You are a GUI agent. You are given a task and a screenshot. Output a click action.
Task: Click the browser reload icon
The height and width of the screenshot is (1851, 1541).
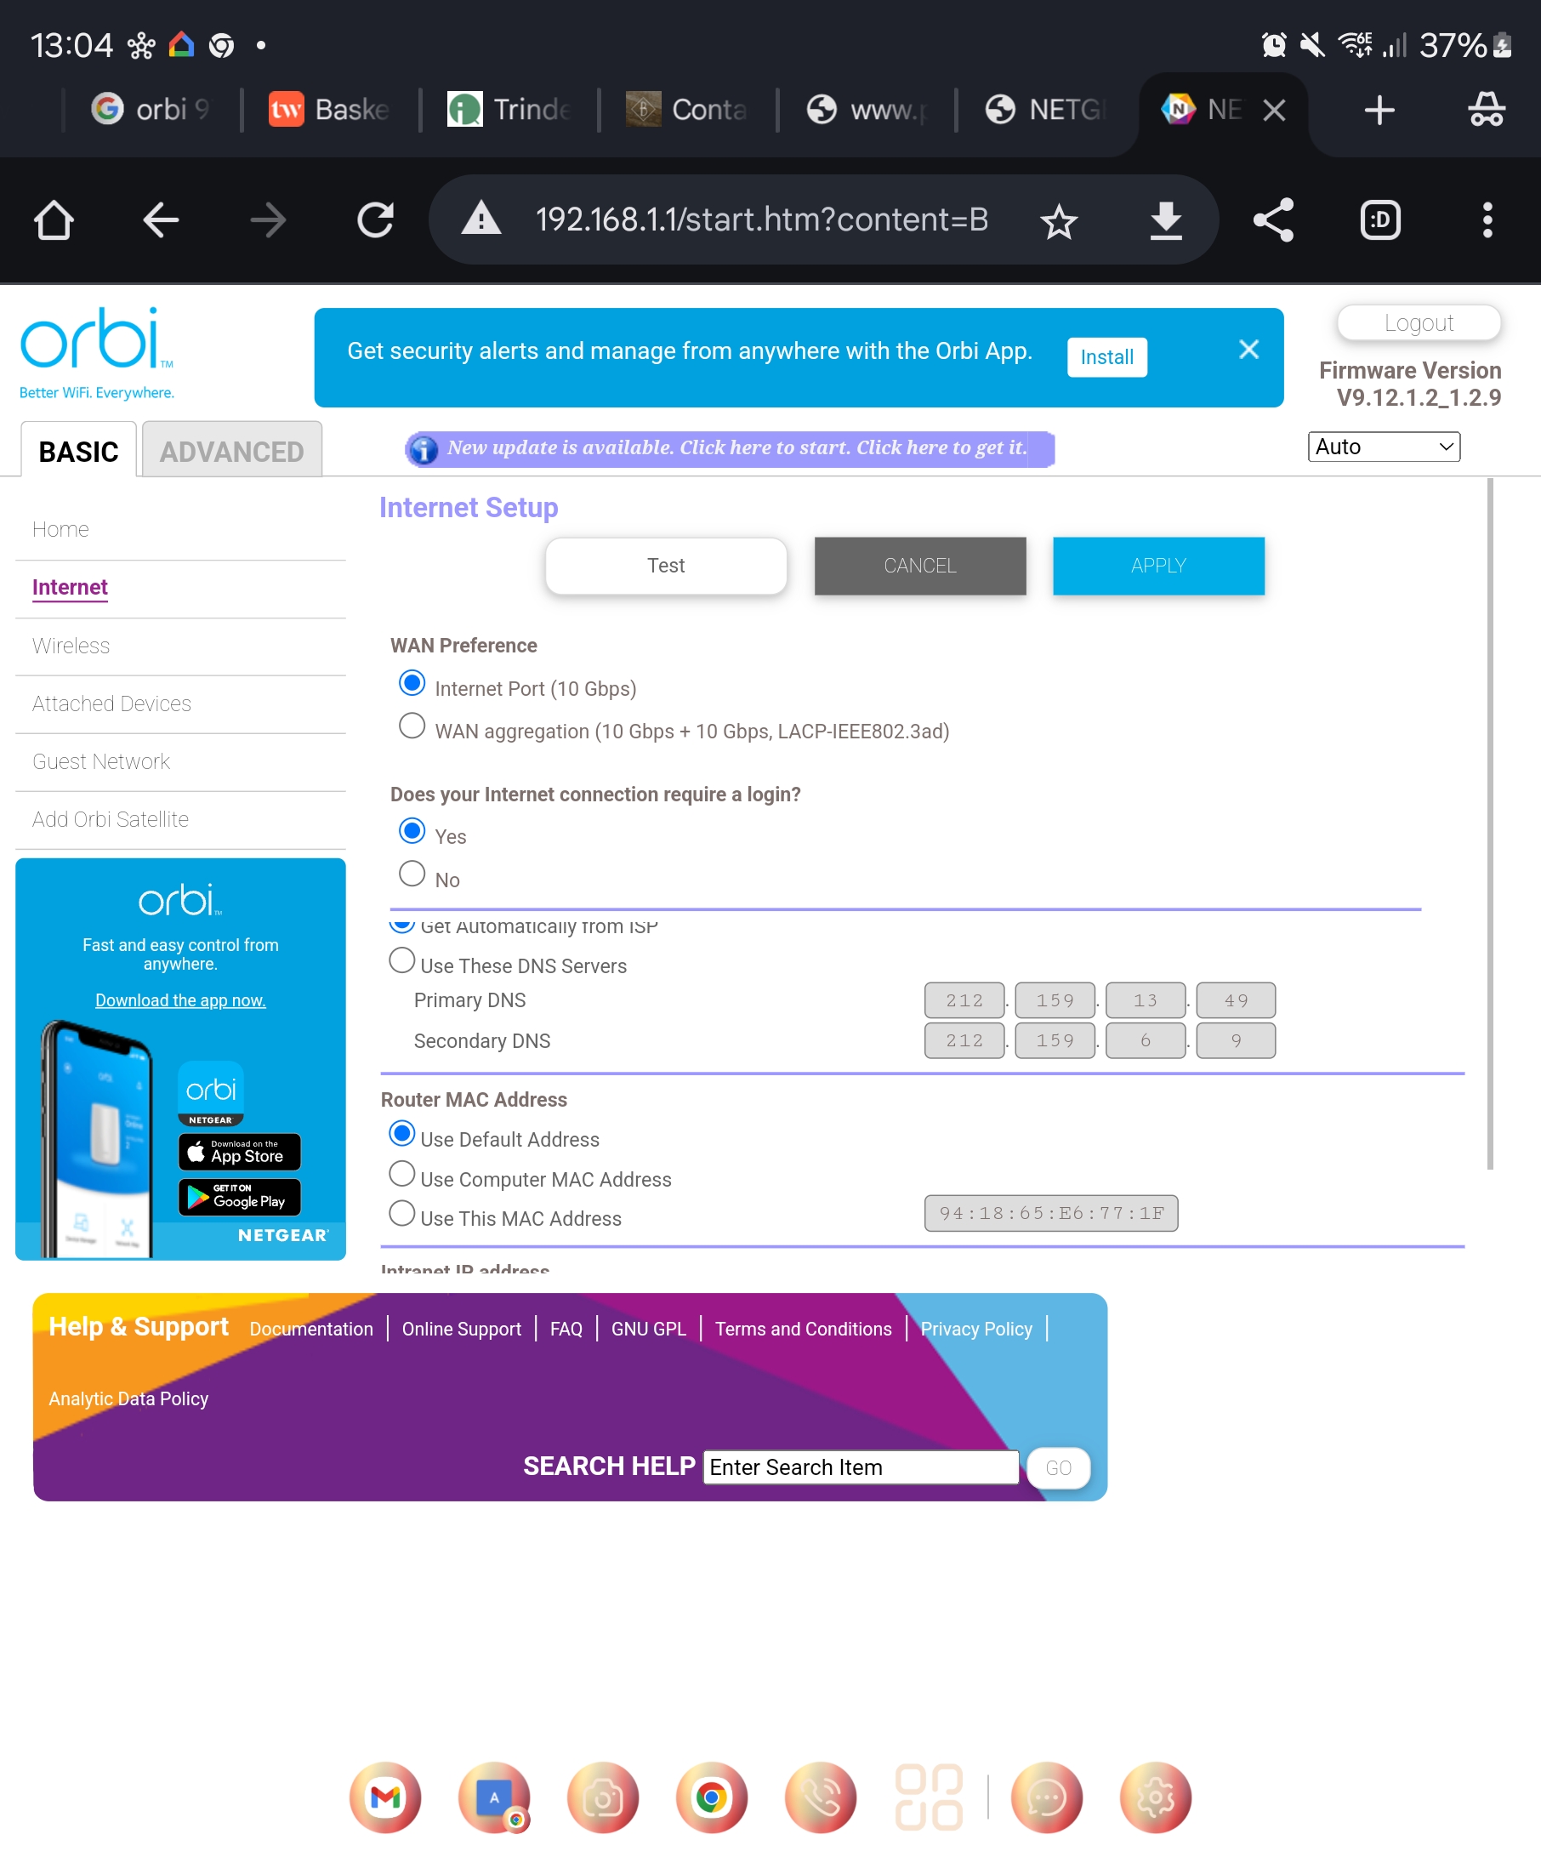[x=377, y=219]
